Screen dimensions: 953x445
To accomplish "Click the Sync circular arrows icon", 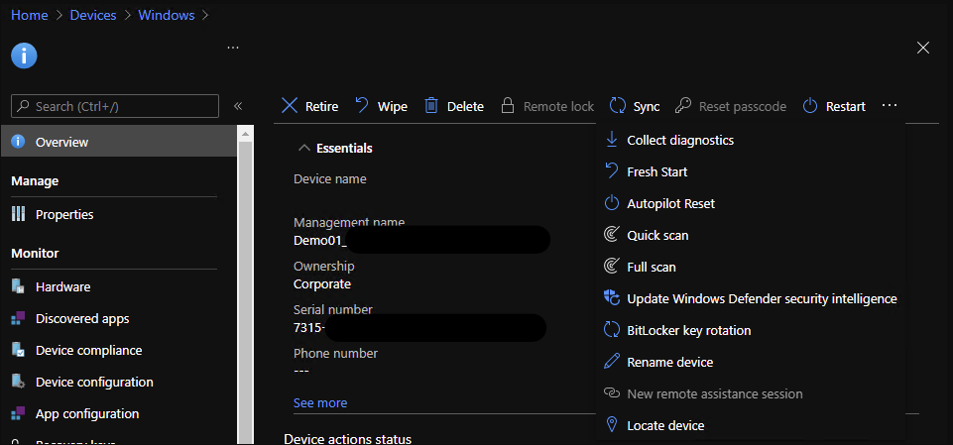I will 618,106.
